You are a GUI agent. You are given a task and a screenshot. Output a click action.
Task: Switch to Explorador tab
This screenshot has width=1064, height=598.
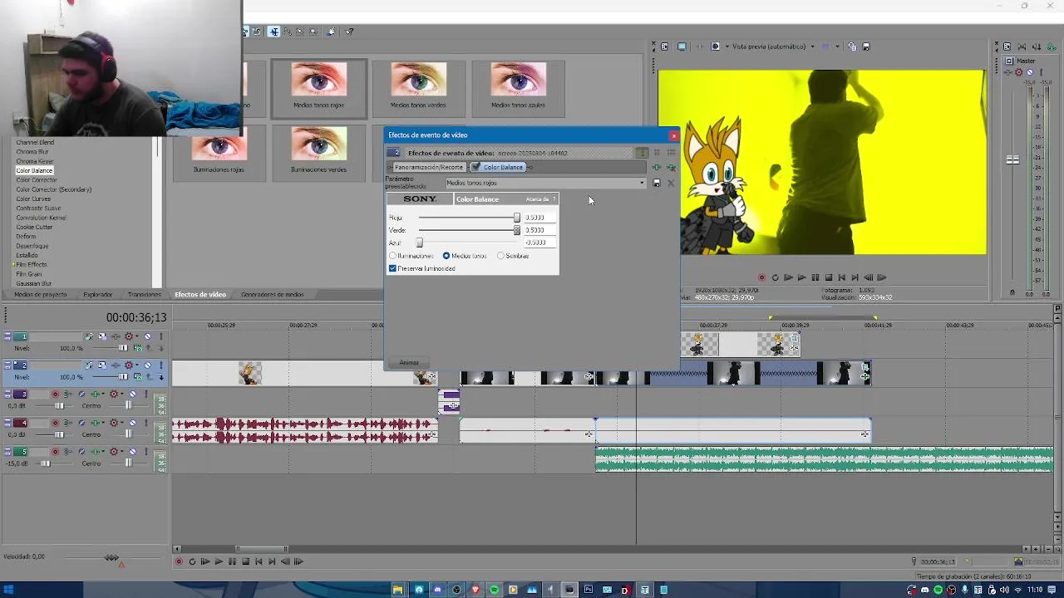[97, 294]
